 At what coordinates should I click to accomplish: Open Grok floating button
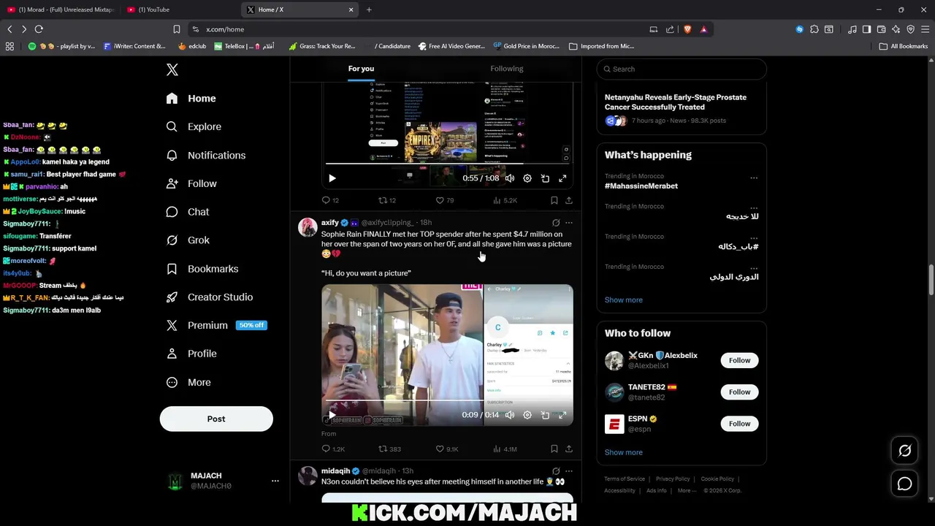(904, 451)
